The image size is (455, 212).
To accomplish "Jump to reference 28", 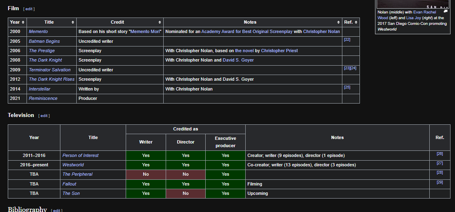I will coord(439,172).
